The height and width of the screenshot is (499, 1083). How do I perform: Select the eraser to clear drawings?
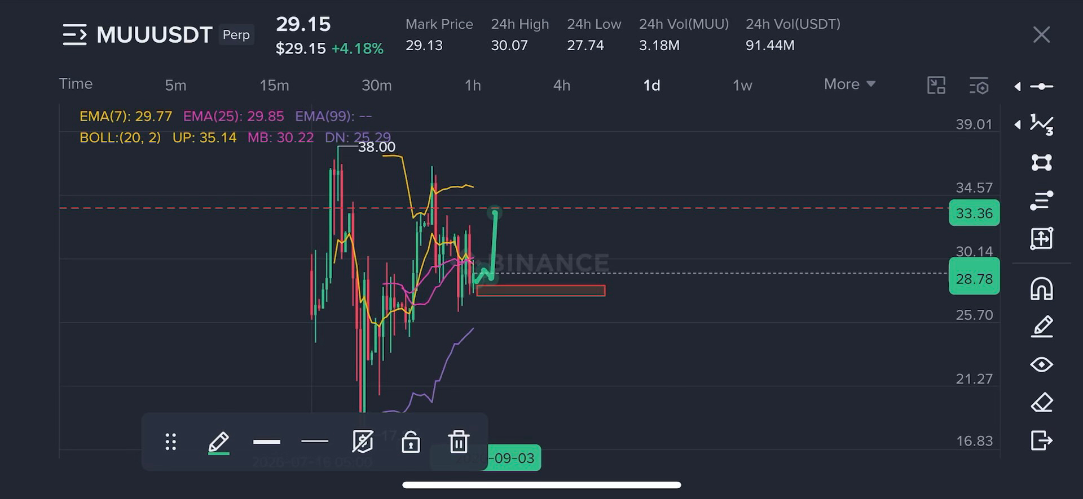click(x=1041, y=403)
